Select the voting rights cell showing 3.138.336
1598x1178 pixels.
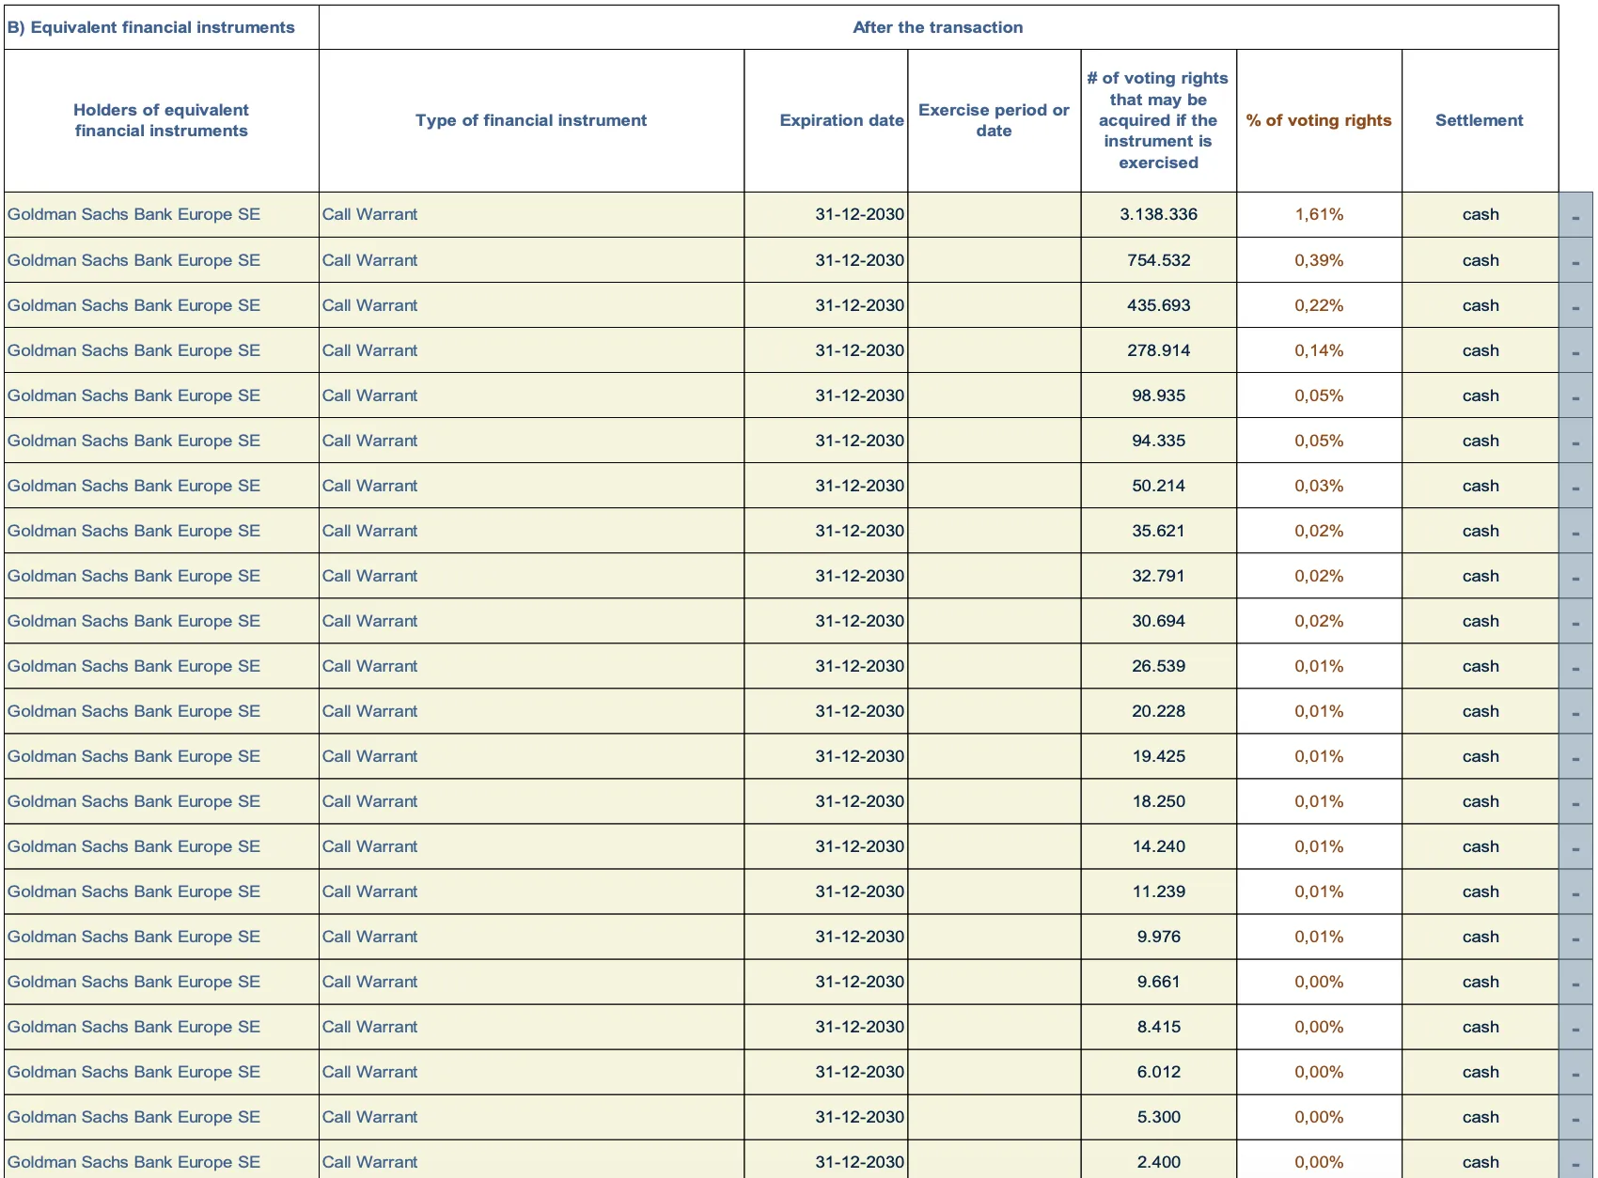(1159, 215)
